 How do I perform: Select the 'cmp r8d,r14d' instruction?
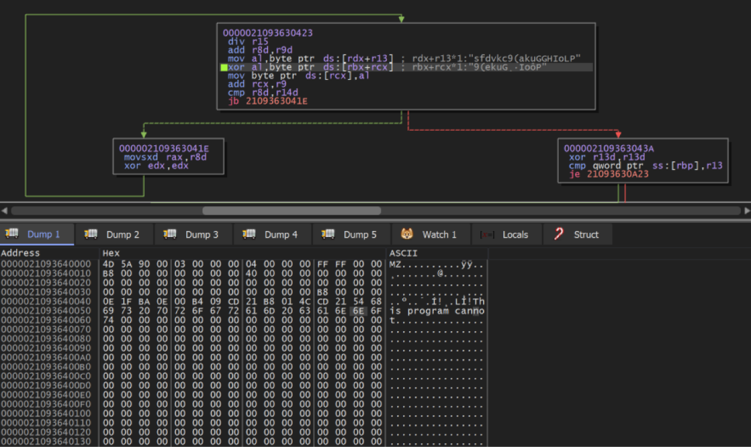tap(263, 93)
